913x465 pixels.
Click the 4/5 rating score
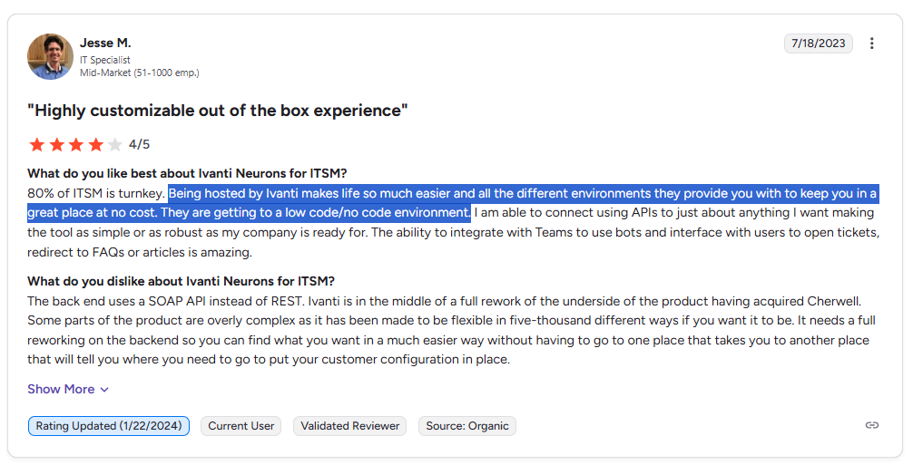coord(139,144)
